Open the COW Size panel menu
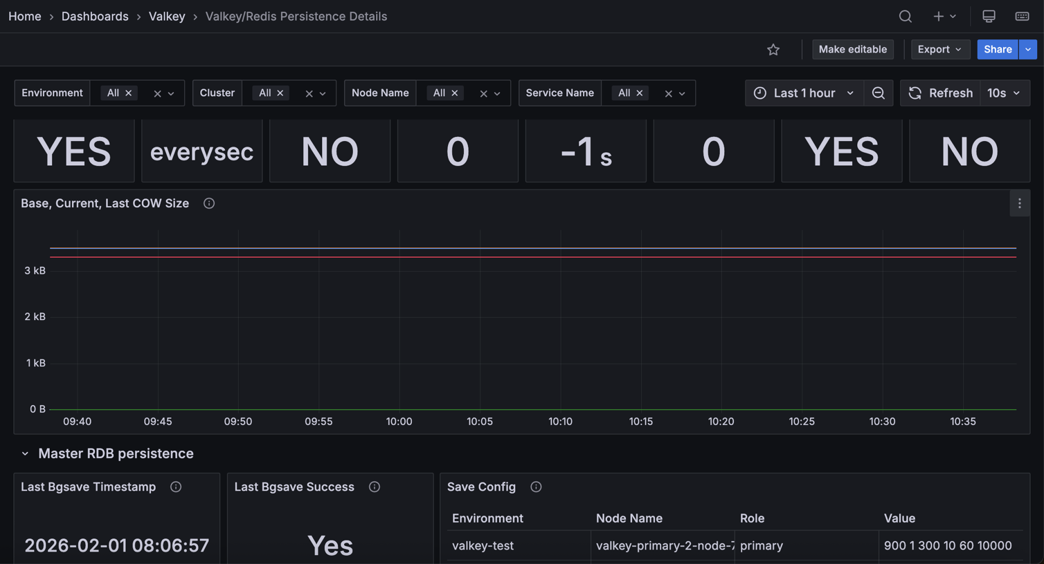The width and height of the screenshot is (1044, 564). [1019, 203]
